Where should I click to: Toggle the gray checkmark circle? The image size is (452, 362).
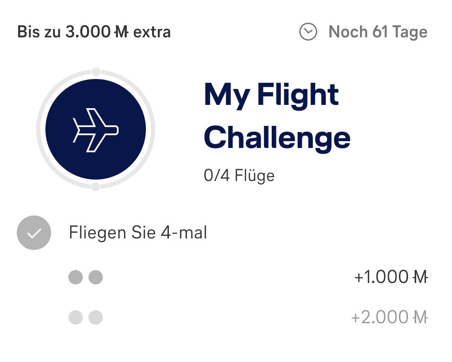pyautogui.click(x=34, y=233)
